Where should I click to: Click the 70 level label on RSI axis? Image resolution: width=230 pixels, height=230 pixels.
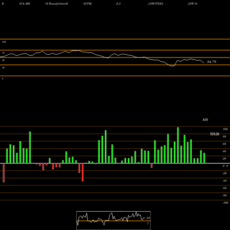coord(3,53)
